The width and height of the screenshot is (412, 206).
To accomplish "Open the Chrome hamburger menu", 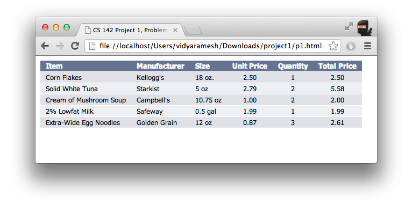I will pos(367,46).
